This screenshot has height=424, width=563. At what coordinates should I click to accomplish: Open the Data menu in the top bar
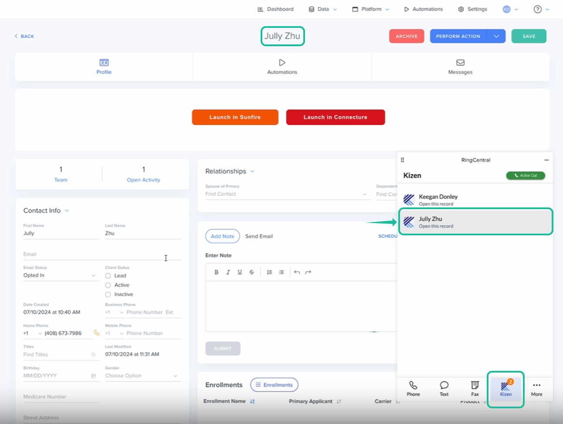tap(323, 9)
